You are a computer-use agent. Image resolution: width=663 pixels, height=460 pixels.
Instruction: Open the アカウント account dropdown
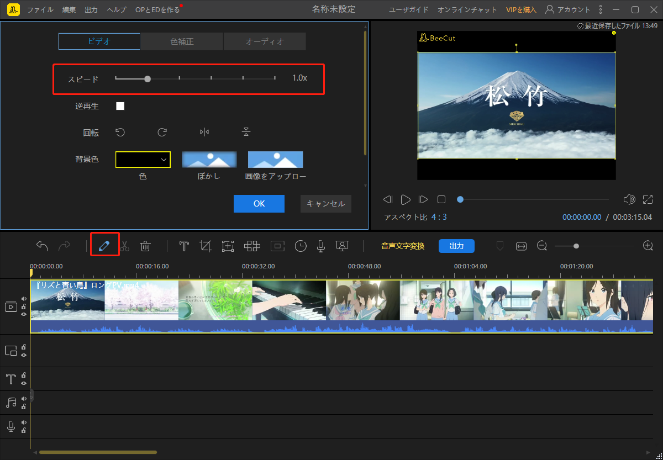[x=567, y=10]
